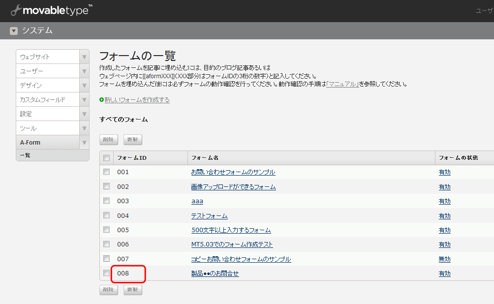Screen dimensions: 494x304
Task: Click the bottom 複製 button
Action: [x=132, y=290]
